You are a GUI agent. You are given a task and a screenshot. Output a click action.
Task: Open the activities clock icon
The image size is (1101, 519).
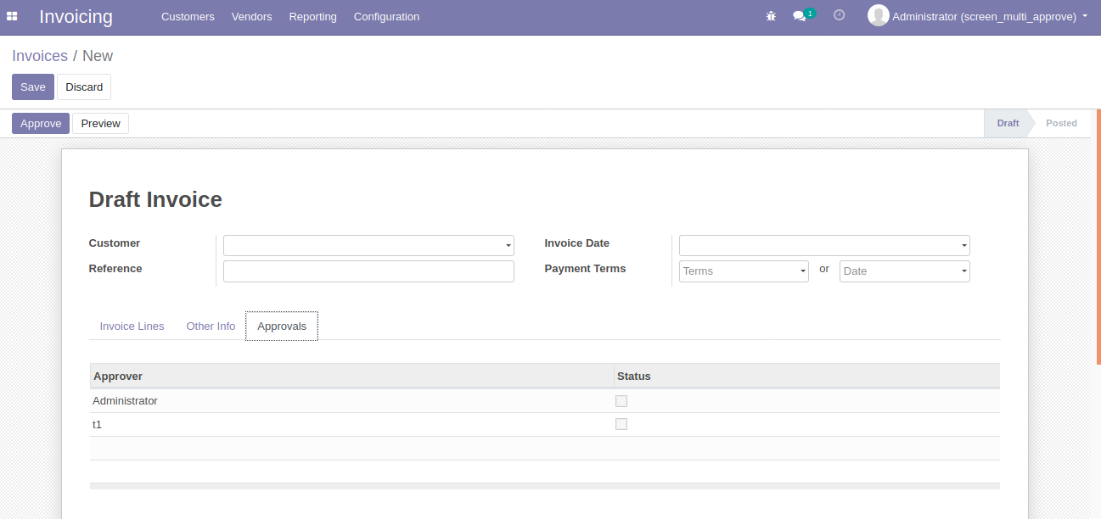(x=840, y=15)
